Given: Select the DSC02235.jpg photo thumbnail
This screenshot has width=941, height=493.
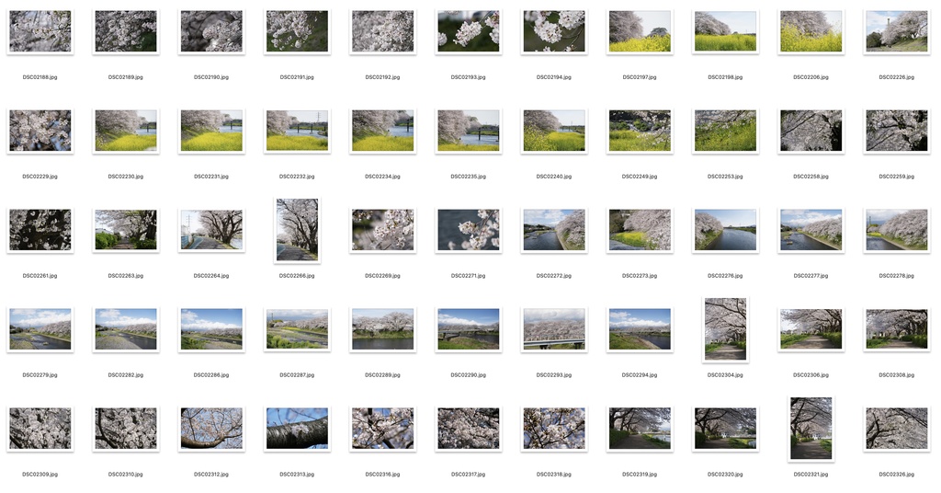Looking at the screenshot, I should pos(468,131).
